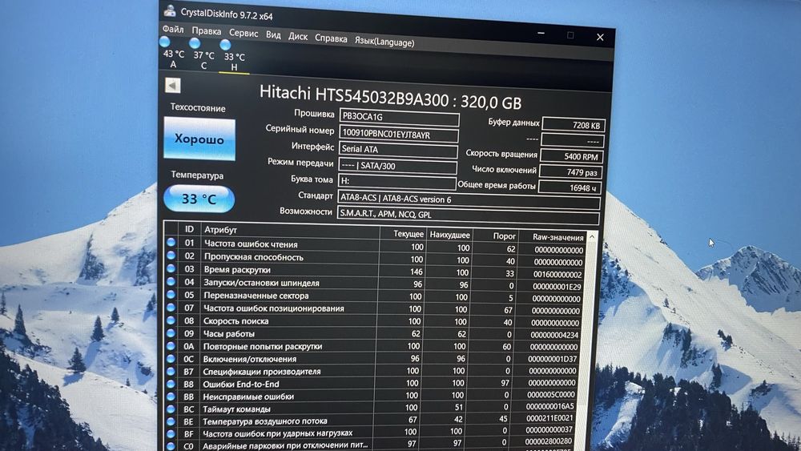Open the Диск menu

(298, 37)
